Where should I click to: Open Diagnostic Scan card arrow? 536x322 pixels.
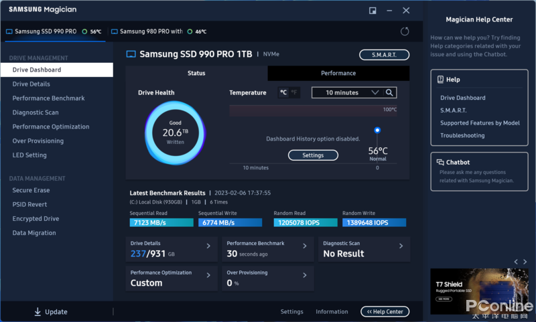401,246
